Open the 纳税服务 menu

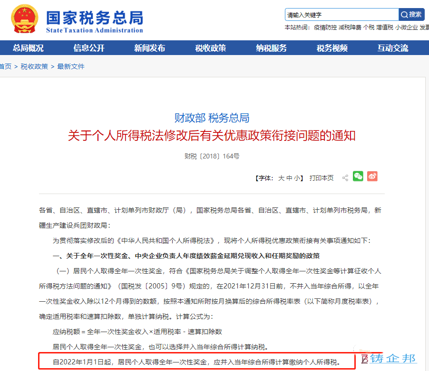271,48
